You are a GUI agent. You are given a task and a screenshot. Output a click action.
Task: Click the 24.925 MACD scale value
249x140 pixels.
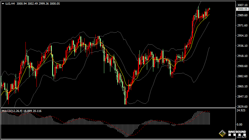tap(241, 110)
